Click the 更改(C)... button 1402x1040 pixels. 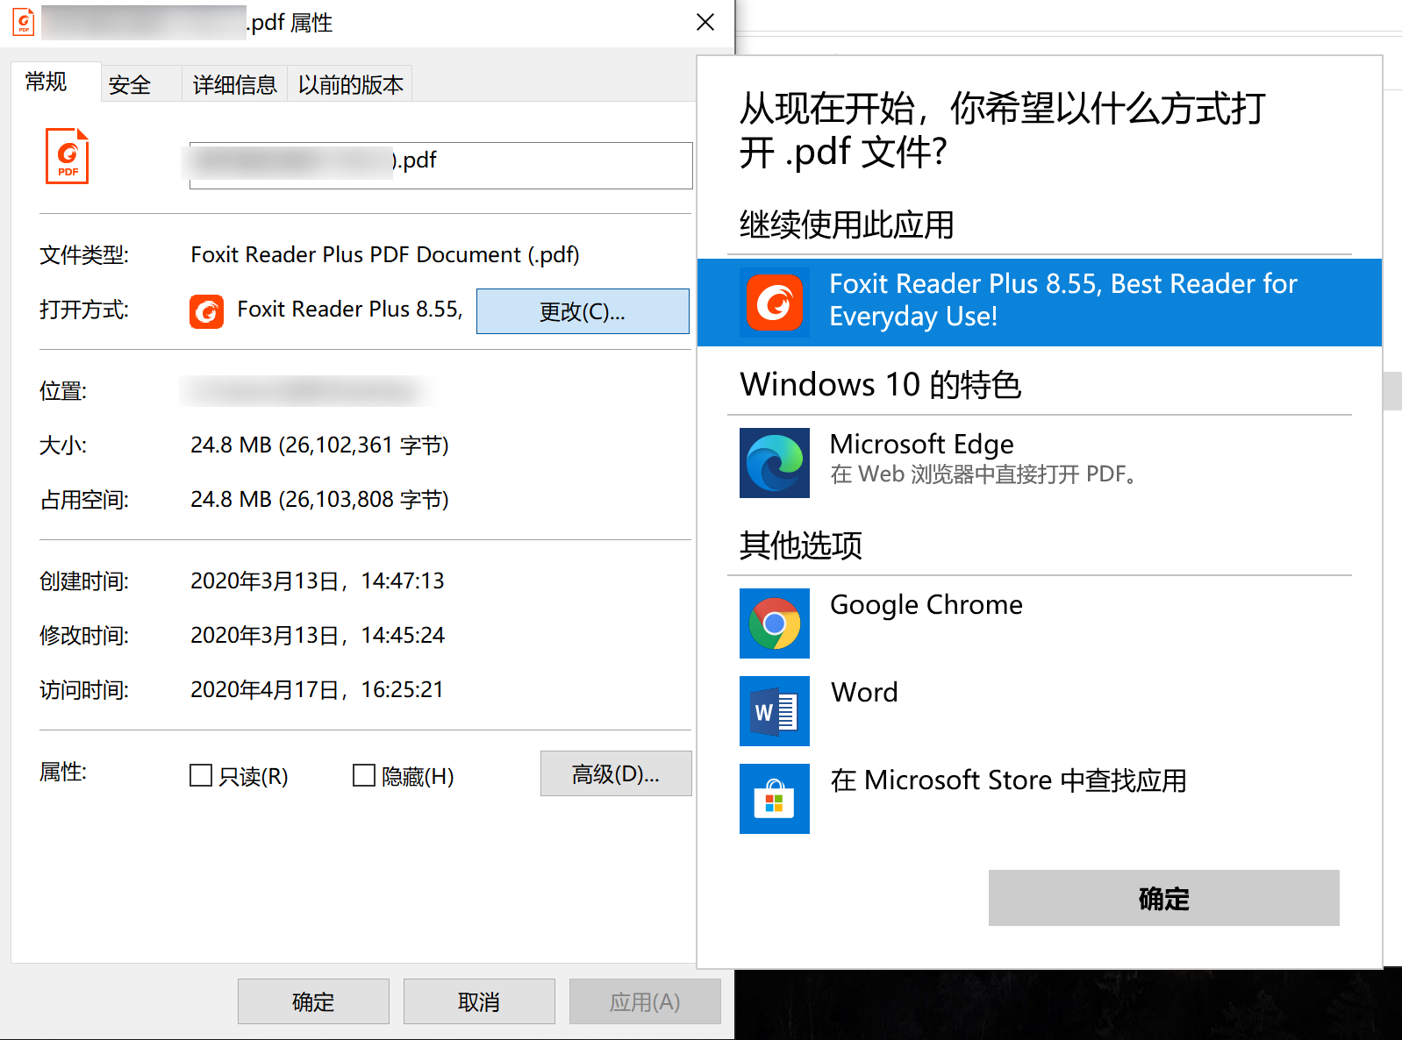click(582, 311)
